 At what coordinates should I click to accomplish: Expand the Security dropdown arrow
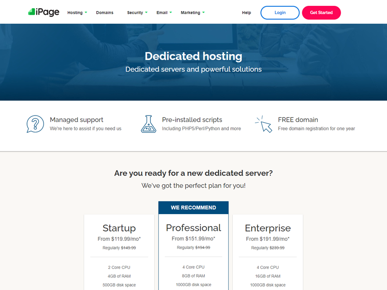coord(147,13)
